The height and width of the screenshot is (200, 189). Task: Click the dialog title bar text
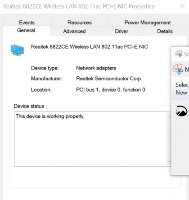pos(79,6)
